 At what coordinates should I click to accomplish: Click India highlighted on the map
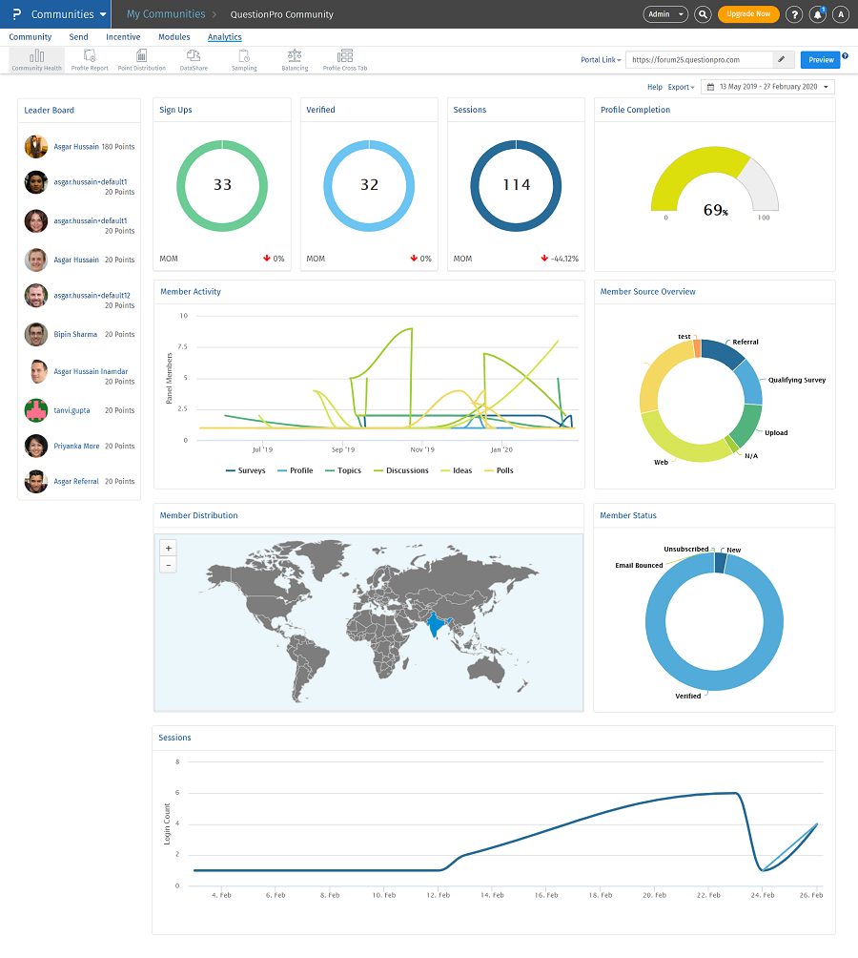[435, 624]
